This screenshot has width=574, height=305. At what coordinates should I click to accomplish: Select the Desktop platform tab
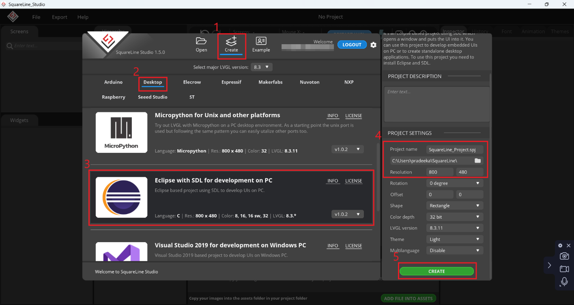coord(153,82)
